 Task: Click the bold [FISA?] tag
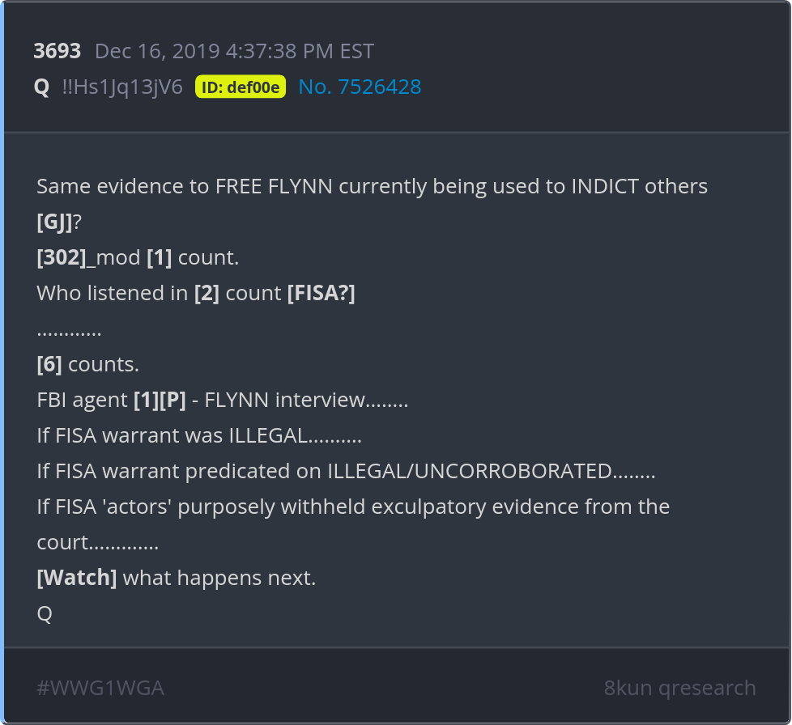pos(321,293)
